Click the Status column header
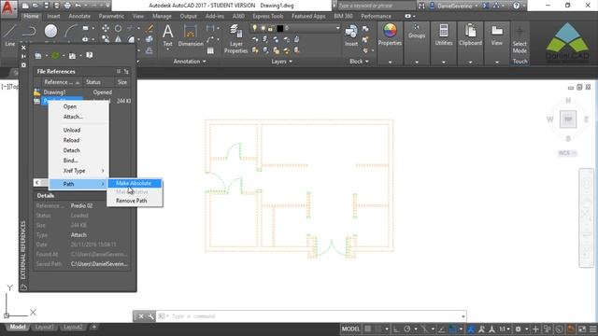The image size is (598, 336). pos(98,82)
